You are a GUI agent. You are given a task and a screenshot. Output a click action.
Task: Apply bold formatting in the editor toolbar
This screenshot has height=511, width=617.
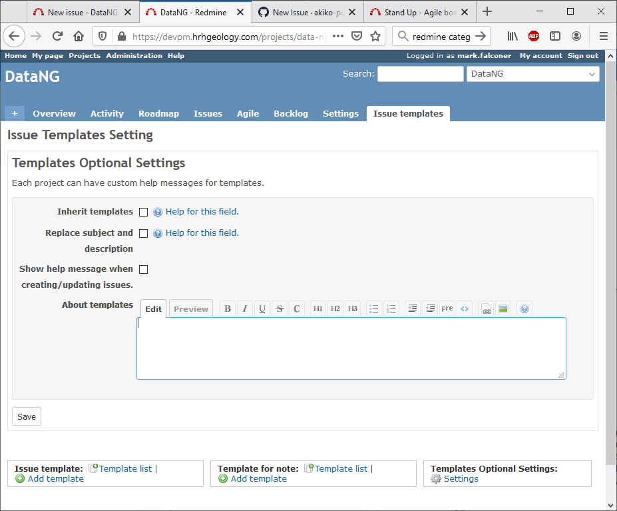(x=228, y=308)
